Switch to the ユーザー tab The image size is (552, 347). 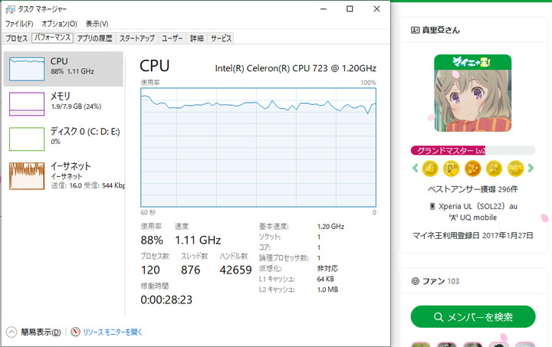pos(172,38)
